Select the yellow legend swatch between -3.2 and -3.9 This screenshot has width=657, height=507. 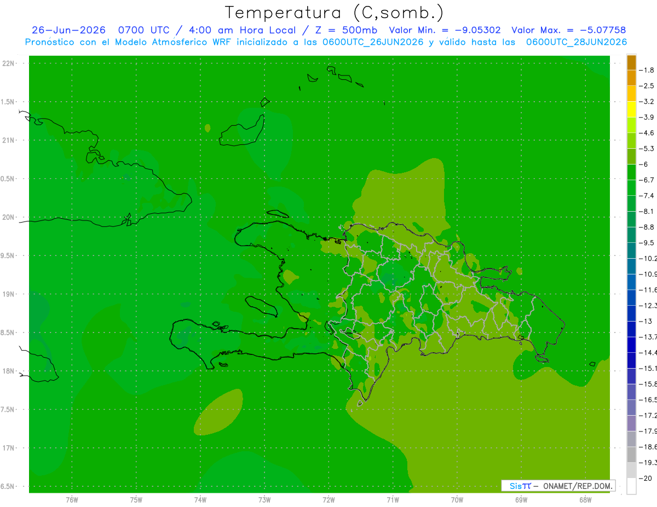pos(631,109)
